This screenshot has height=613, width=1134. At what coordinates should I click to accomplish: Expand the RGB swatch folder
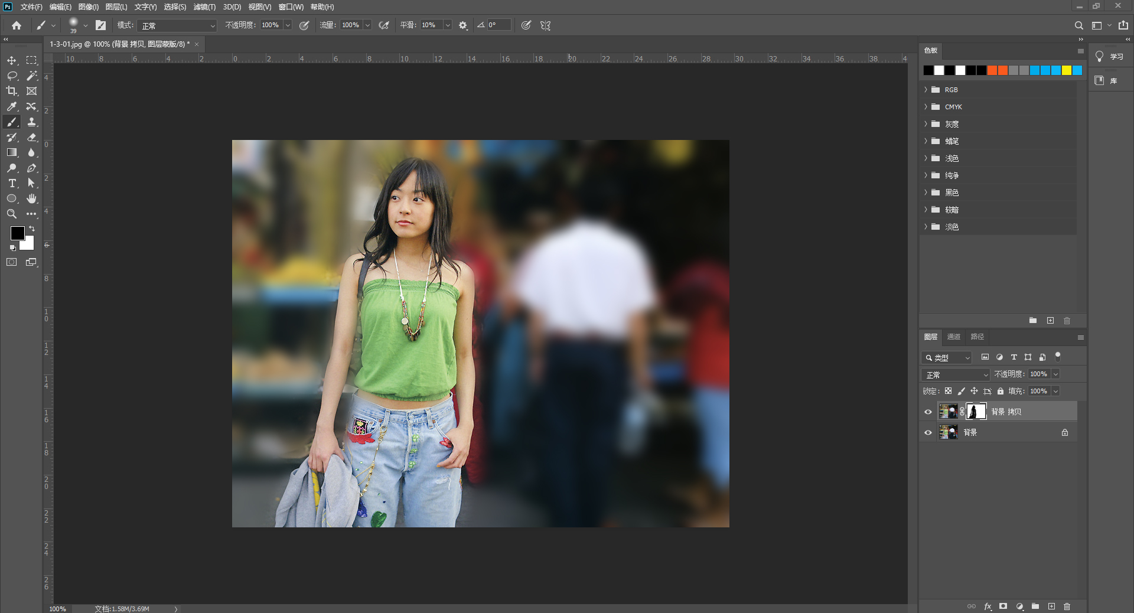pyautogui.click(x=926, y=90)
